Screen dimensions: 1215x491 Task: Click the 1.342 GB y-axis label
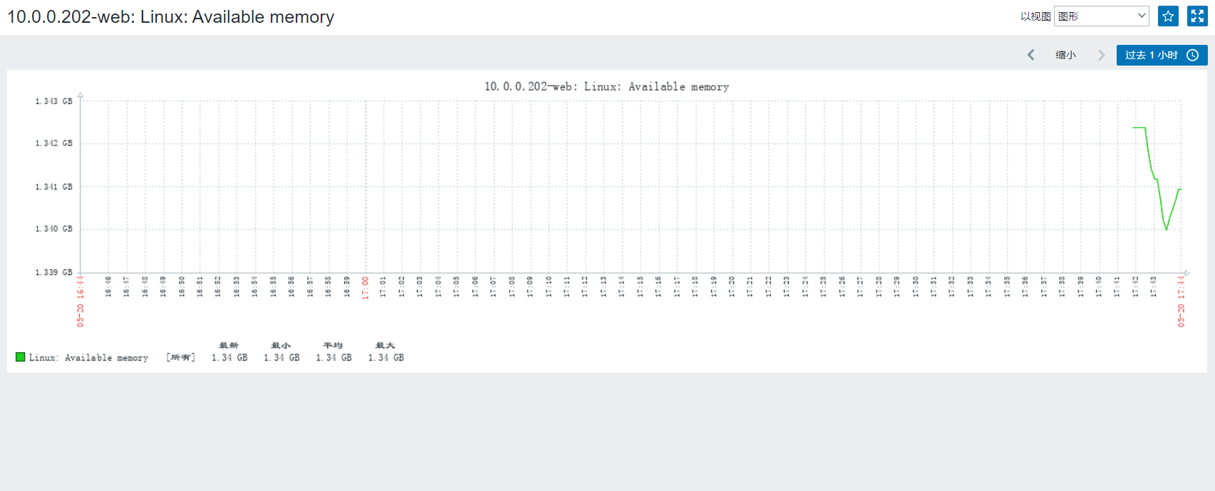click(x=54, y=143)
